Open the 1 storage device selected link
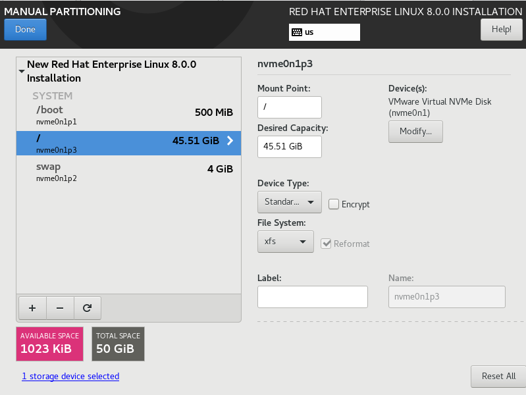The image size is (526, 395). (x=70, y=376)
